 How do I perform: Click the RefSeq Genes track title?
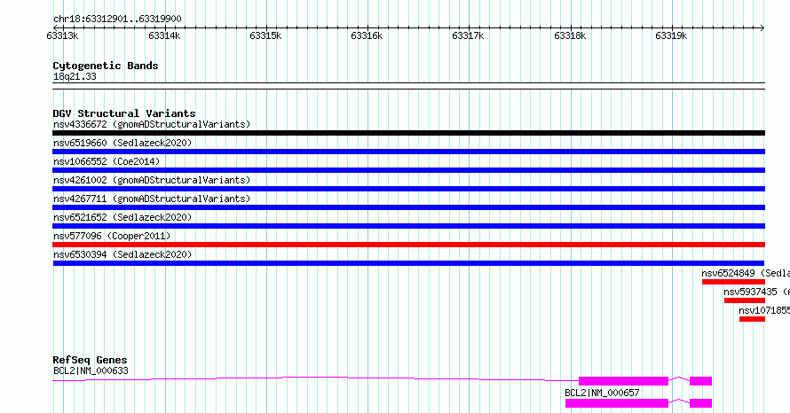(90, 360)
